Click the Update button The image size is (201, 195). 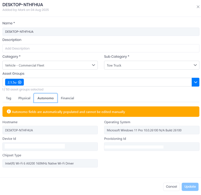click(x=190, y=187)
